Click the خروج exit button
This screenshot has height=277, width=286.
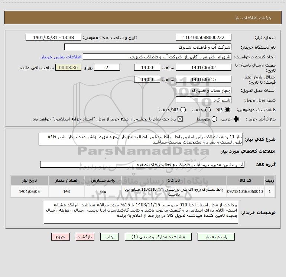click(61, 237)
